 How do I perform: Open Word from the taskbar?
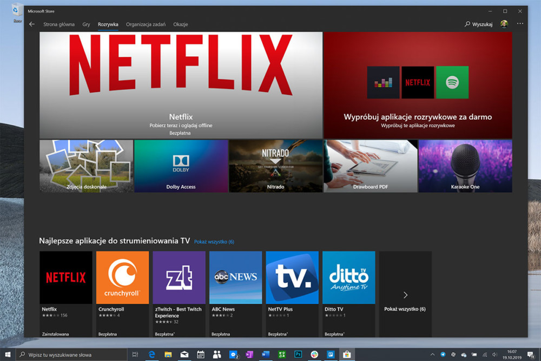click(266, 355)
